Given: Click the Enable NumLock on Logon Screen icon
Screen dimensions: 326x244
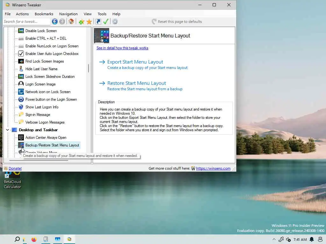Looking at the screenshot, I should [x=21, y=46].
